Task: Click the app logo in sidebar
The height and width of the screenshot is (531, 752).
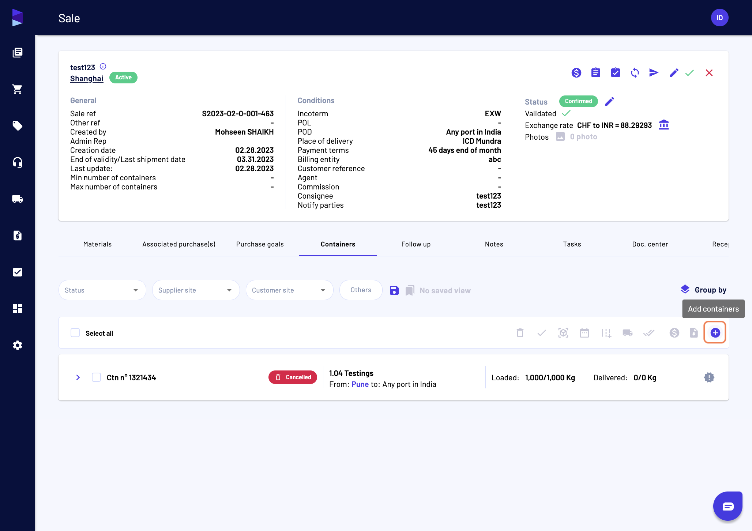Action: coord(17,18)
